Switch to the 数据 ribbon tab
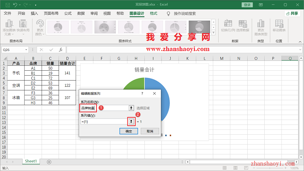Image resolution: width=304 pixels, height=171 pixels. point(81,13)
